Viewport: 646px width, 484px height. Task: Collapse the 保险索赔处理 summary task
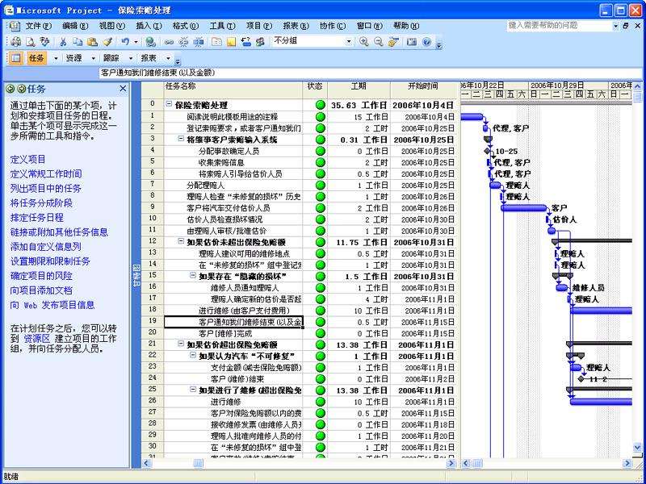click(169, 105)
